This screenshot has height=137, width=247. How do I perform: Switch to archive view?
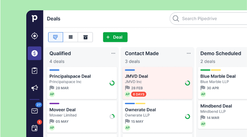85,37
